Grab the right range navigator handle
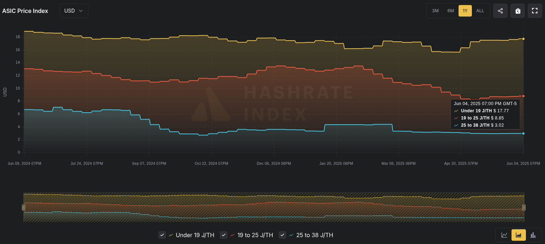 (524, 207)
